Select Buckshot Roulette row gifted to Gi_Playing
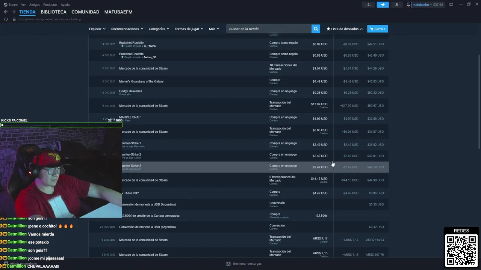481x270 pixels. pos(239,44)
